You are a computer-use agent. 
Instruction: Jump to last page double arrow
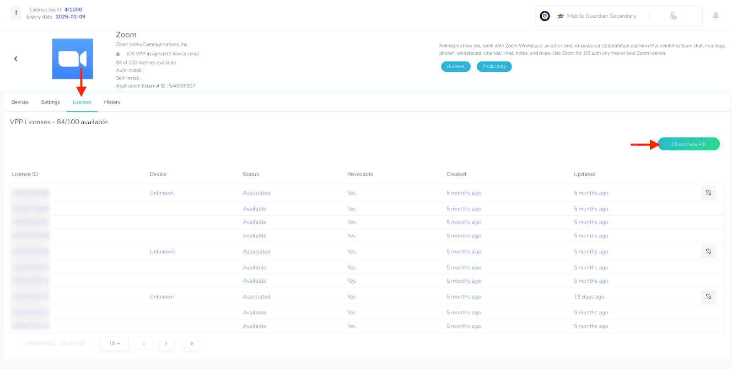coord(192,343)
